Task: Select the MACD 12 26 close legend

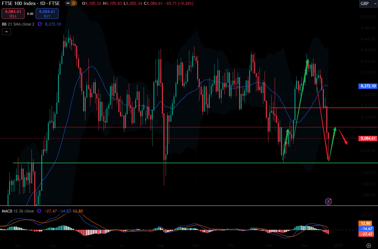Action: (x=18, y=211)
